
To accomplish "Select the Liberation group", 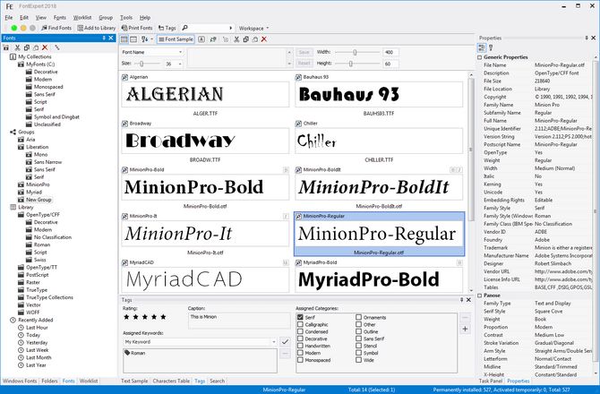I will [x=37, y=147].
